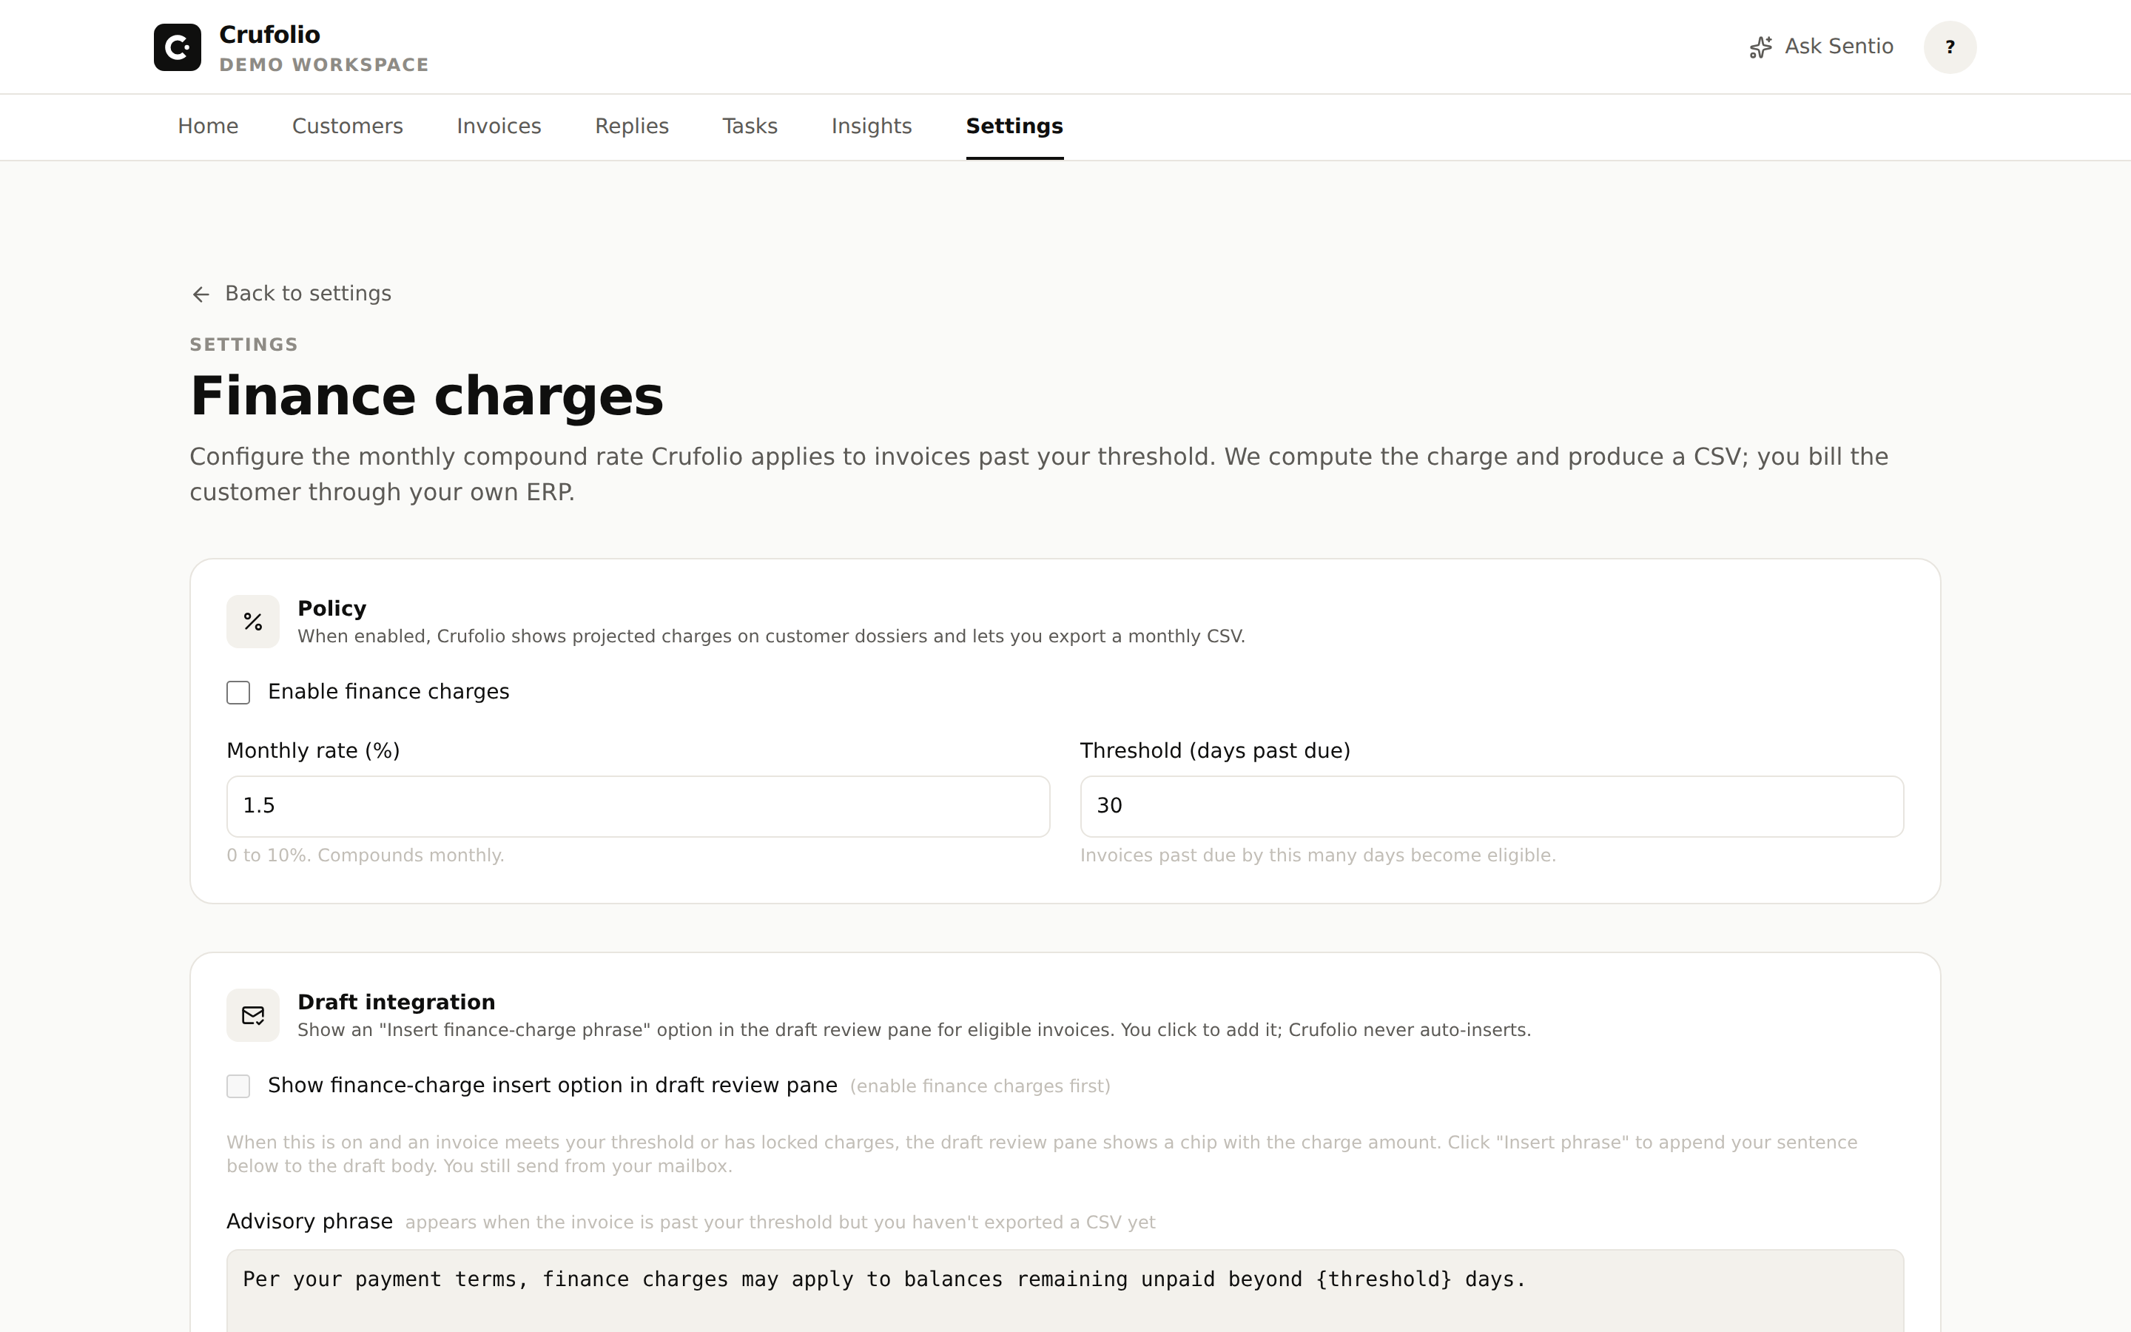2131x1332 pixels.
Task: Focus the Monthly rate input field
Action: point(639,806)
